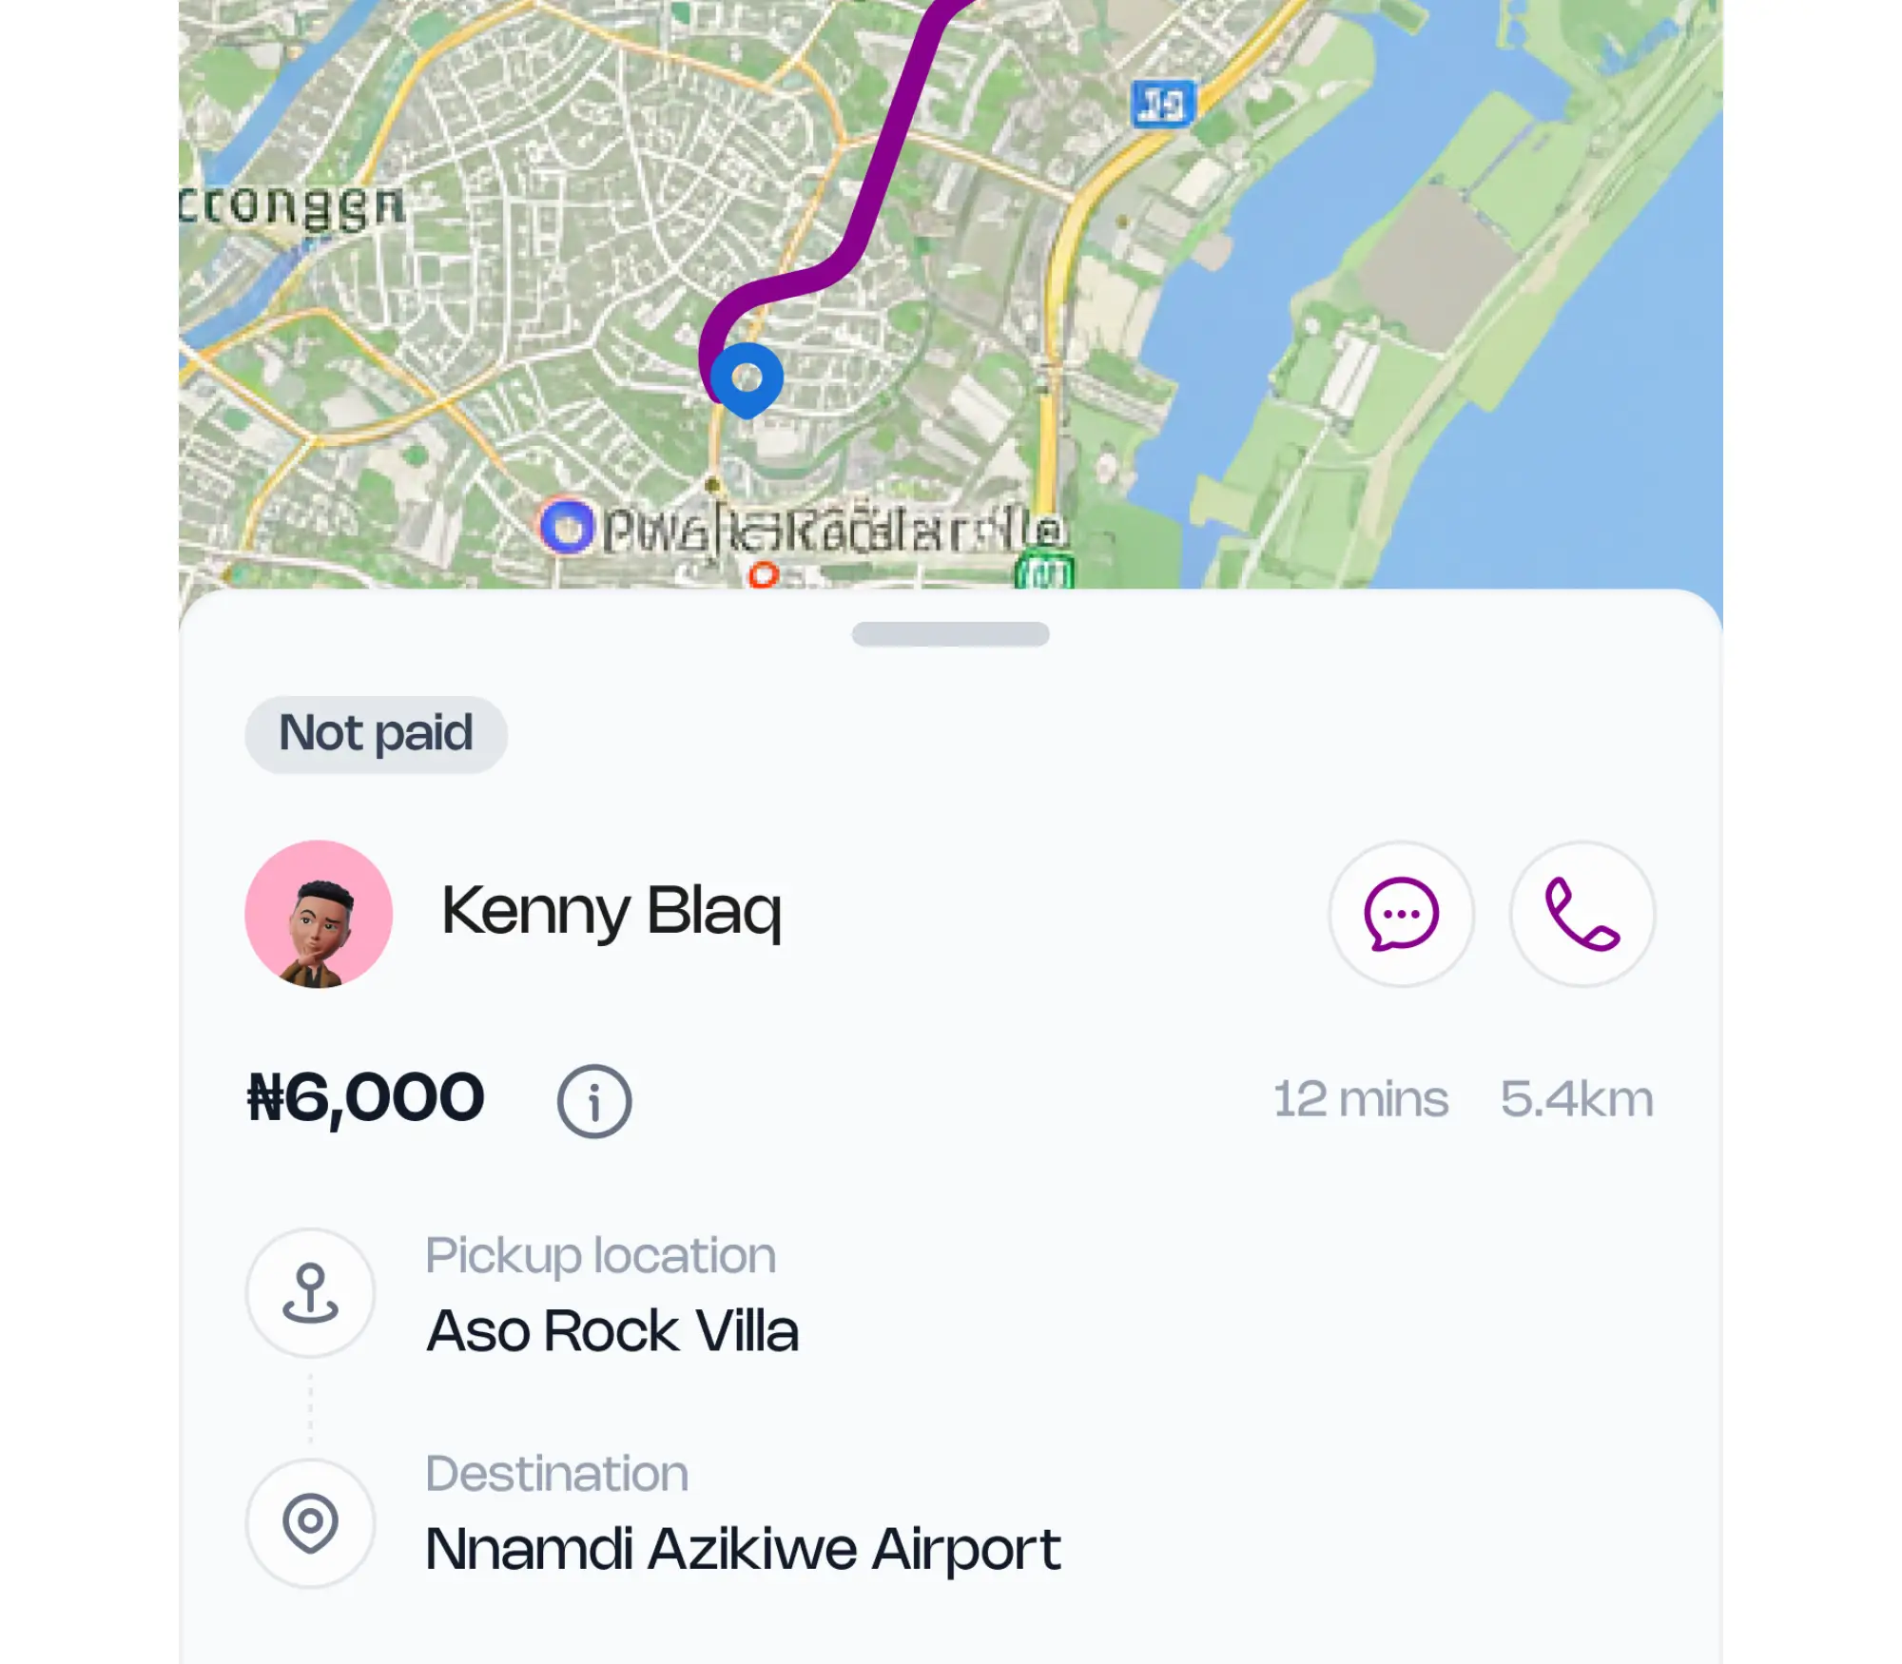Open chat with Kenny Blaq
The width and height of the screenshot is (1902, 1664).
1401,914
